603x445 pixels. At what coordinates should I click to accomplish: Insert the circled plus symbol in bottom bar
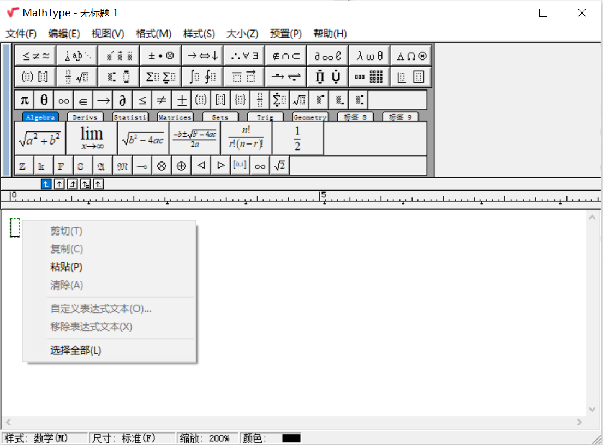tap(181, 166)
